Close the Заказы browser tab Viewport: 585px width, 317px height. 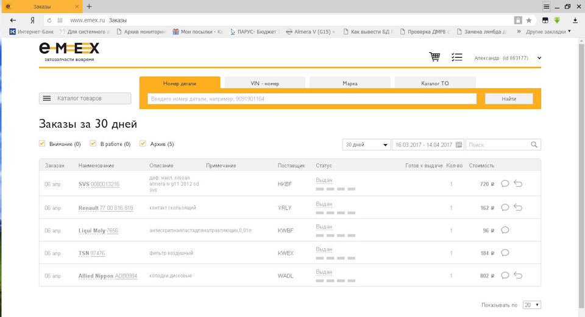point(77,6)
